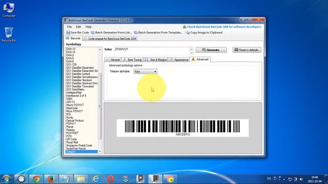328x184 pixels.
Task: Click the volume speaker tray icon
Action: 301,179
